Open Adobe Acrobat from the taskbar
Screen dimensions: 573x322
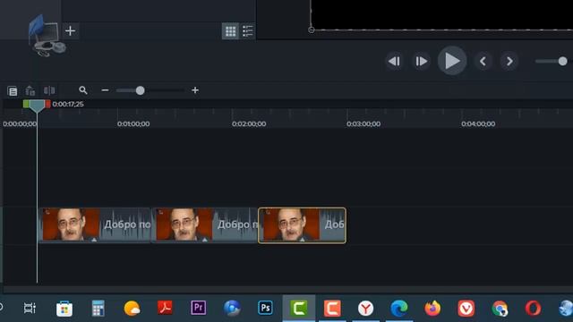165,308
